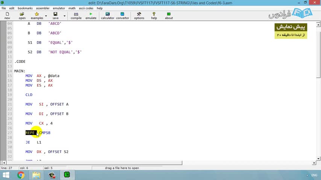Show hidden tray icons arrow
321x180 pixels.
click(307, 175)
